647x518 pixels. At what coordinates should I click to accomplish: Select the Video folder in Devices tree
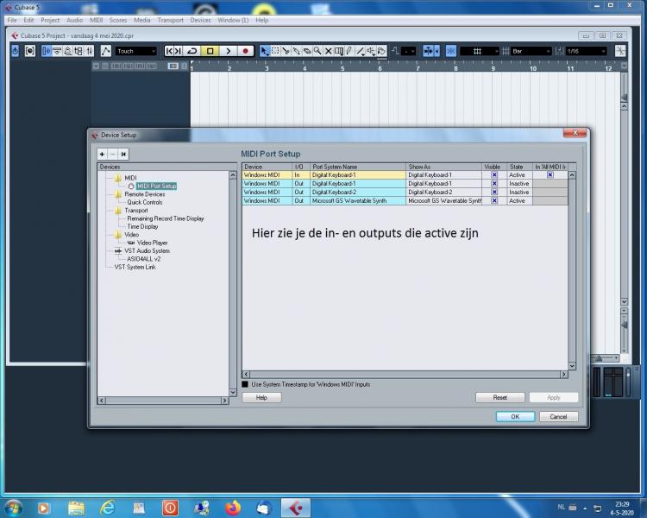(x=132, y=235)
